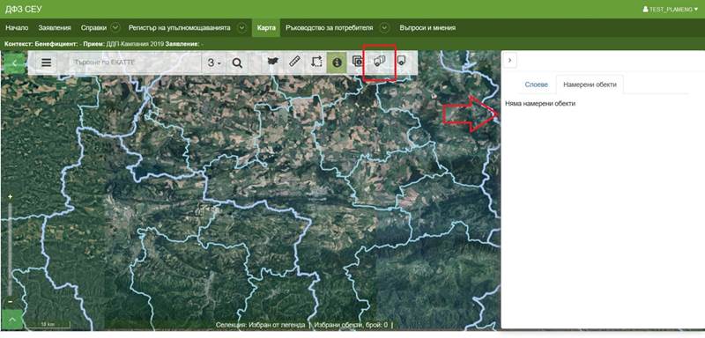
Task: Zoom to full Bulgaria map extent icon
Action: point(272,62)
